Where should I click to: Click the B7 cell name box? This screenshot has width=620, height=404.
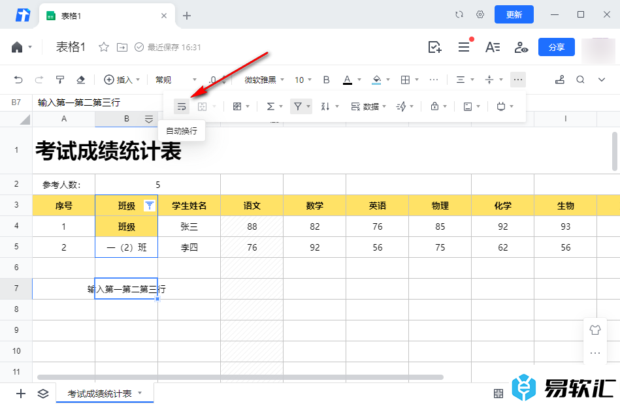pyautogui.click(x=16, y=102)
